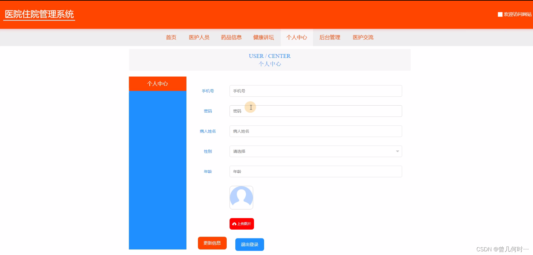Click the blue 退出登录 button
The image size is (533, 255).
(x=250, y=245)
